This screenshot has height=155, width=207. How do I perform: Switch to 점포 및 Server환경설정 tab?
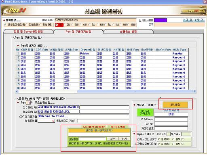click(x=28, y=31)
